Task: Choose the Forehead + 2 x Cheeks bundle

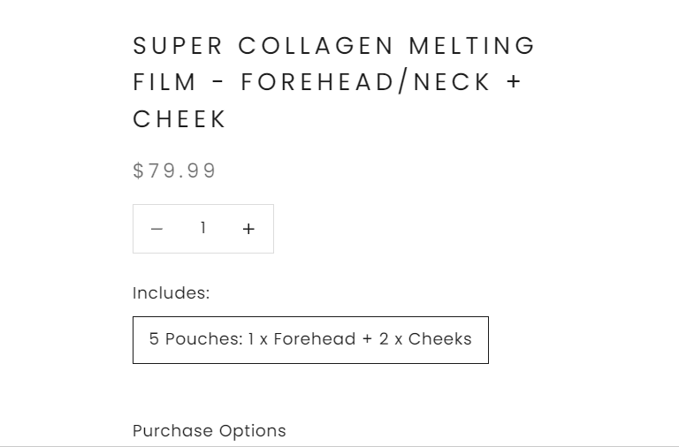Action: [310, 340]
